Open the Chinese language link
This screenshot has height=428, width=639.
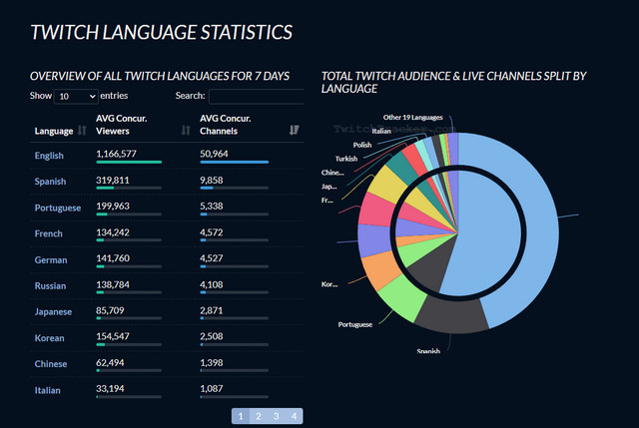51,364
